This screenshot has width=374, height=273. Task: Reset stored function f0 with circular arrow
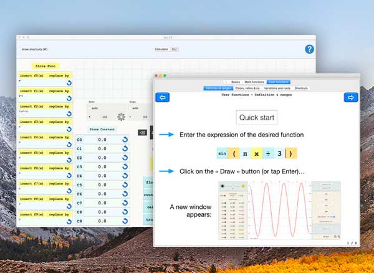tap(69, 83)
